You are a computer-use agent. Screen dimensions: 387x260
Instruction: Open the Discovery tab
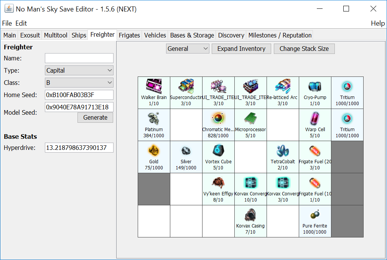tap(231, 35)
